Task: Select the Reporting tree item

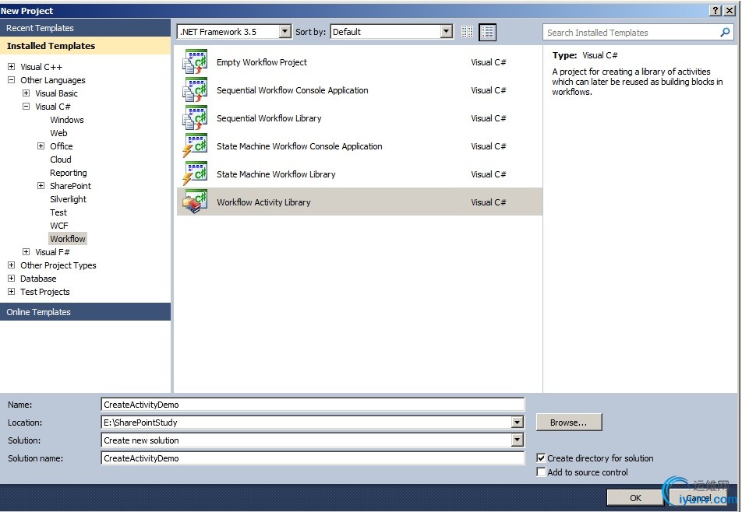Action: pos(68,173)
